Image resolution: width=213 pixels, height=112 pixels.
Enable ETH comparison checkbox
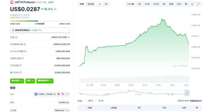point(97,101)
